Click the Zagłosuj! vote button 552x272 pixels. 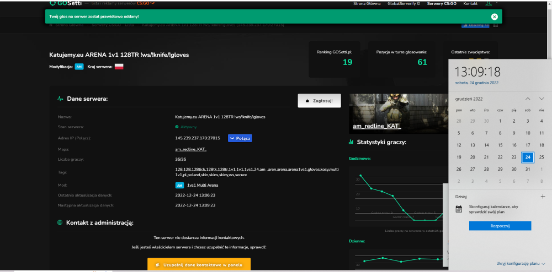tap(319, 100)
